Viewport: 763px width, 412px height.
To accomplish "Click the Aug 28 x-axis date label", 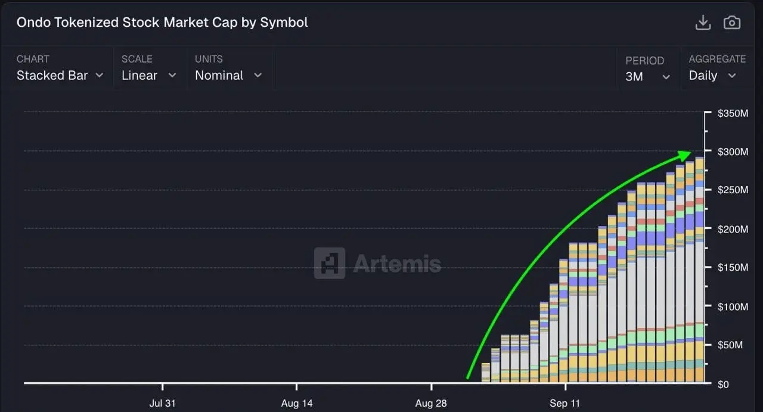I will 431,403.
